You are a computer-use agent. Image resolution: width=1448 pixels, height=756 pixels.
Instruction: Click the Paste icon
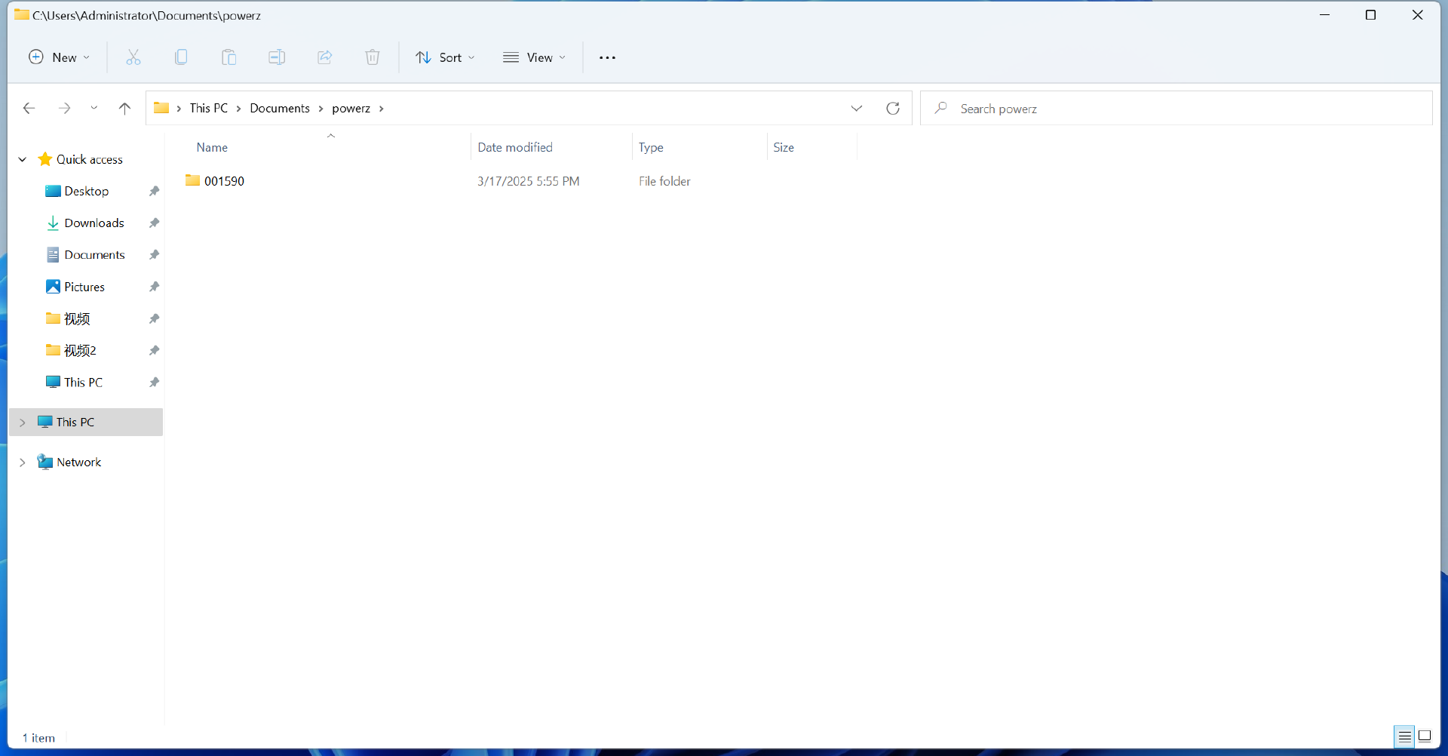click(x=229, y=57)
